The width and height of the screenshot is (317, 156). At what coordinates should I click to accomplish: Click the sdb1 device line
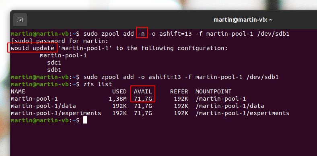pos(54,70)
